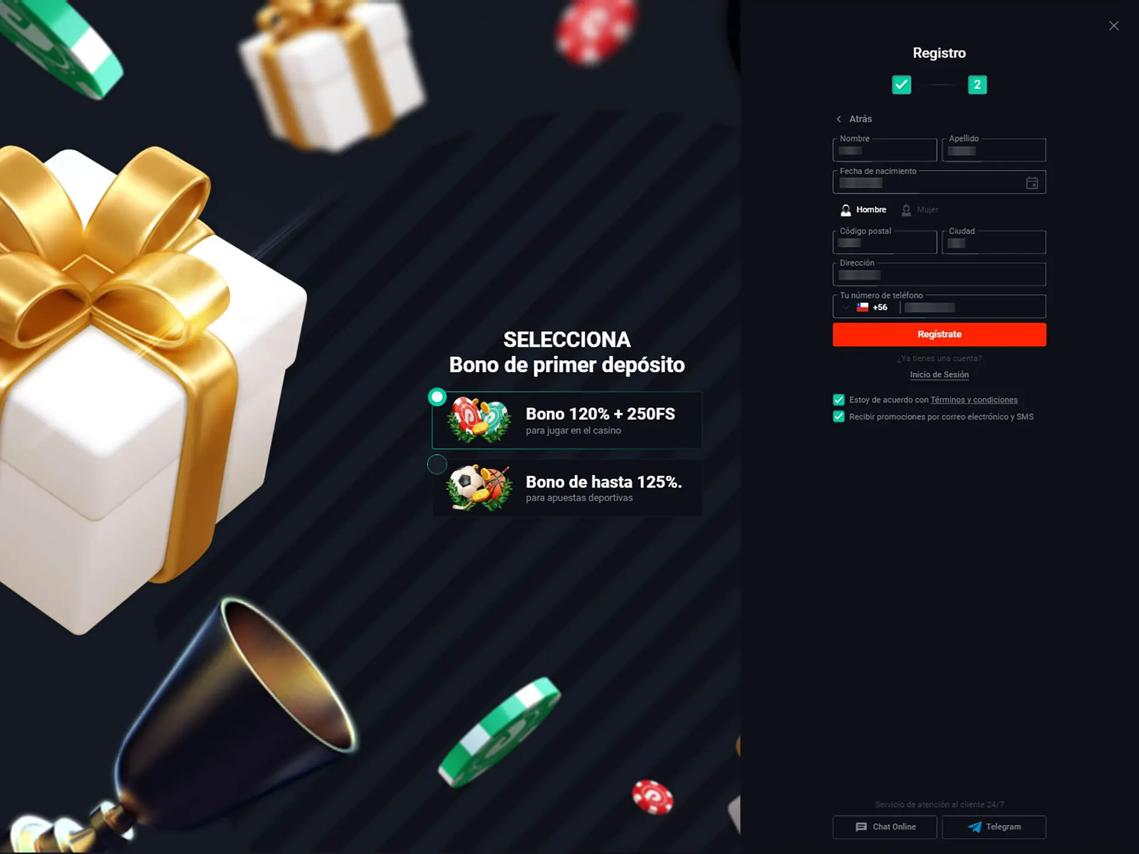This screenshot has height=854, width=1139.
Task: Click Inicio de Sesión login link
Action: [940, 374]
